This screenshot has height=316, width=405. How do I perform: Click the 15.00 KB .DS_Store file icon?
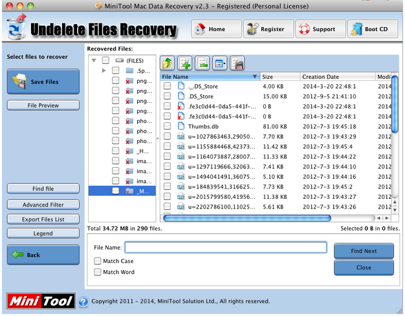[181, 96]
